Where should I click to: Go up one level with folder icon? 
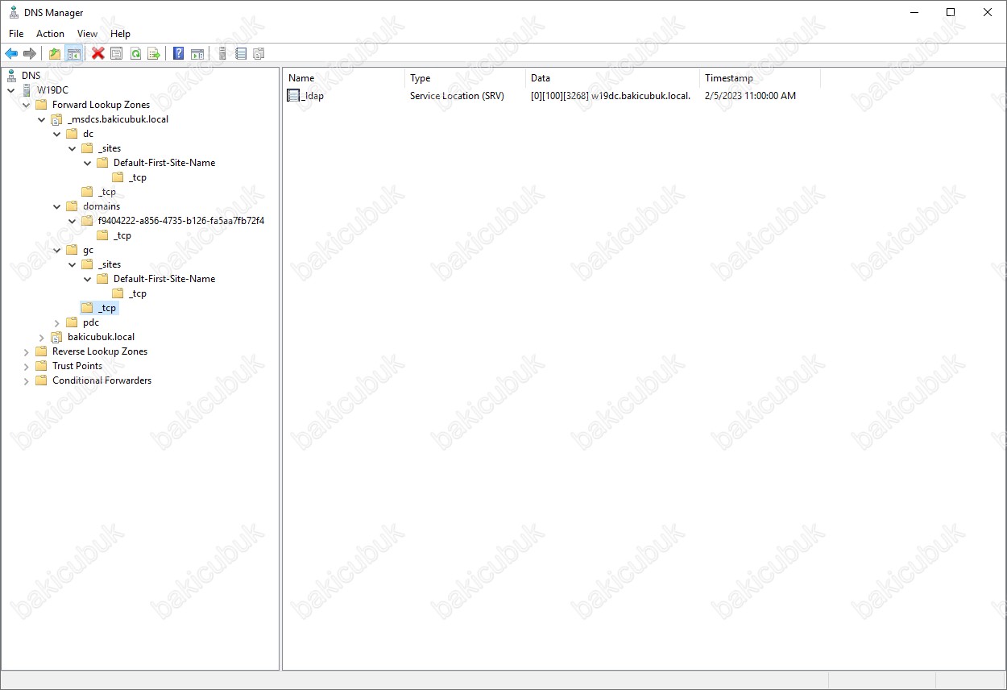tap(55, 54)
